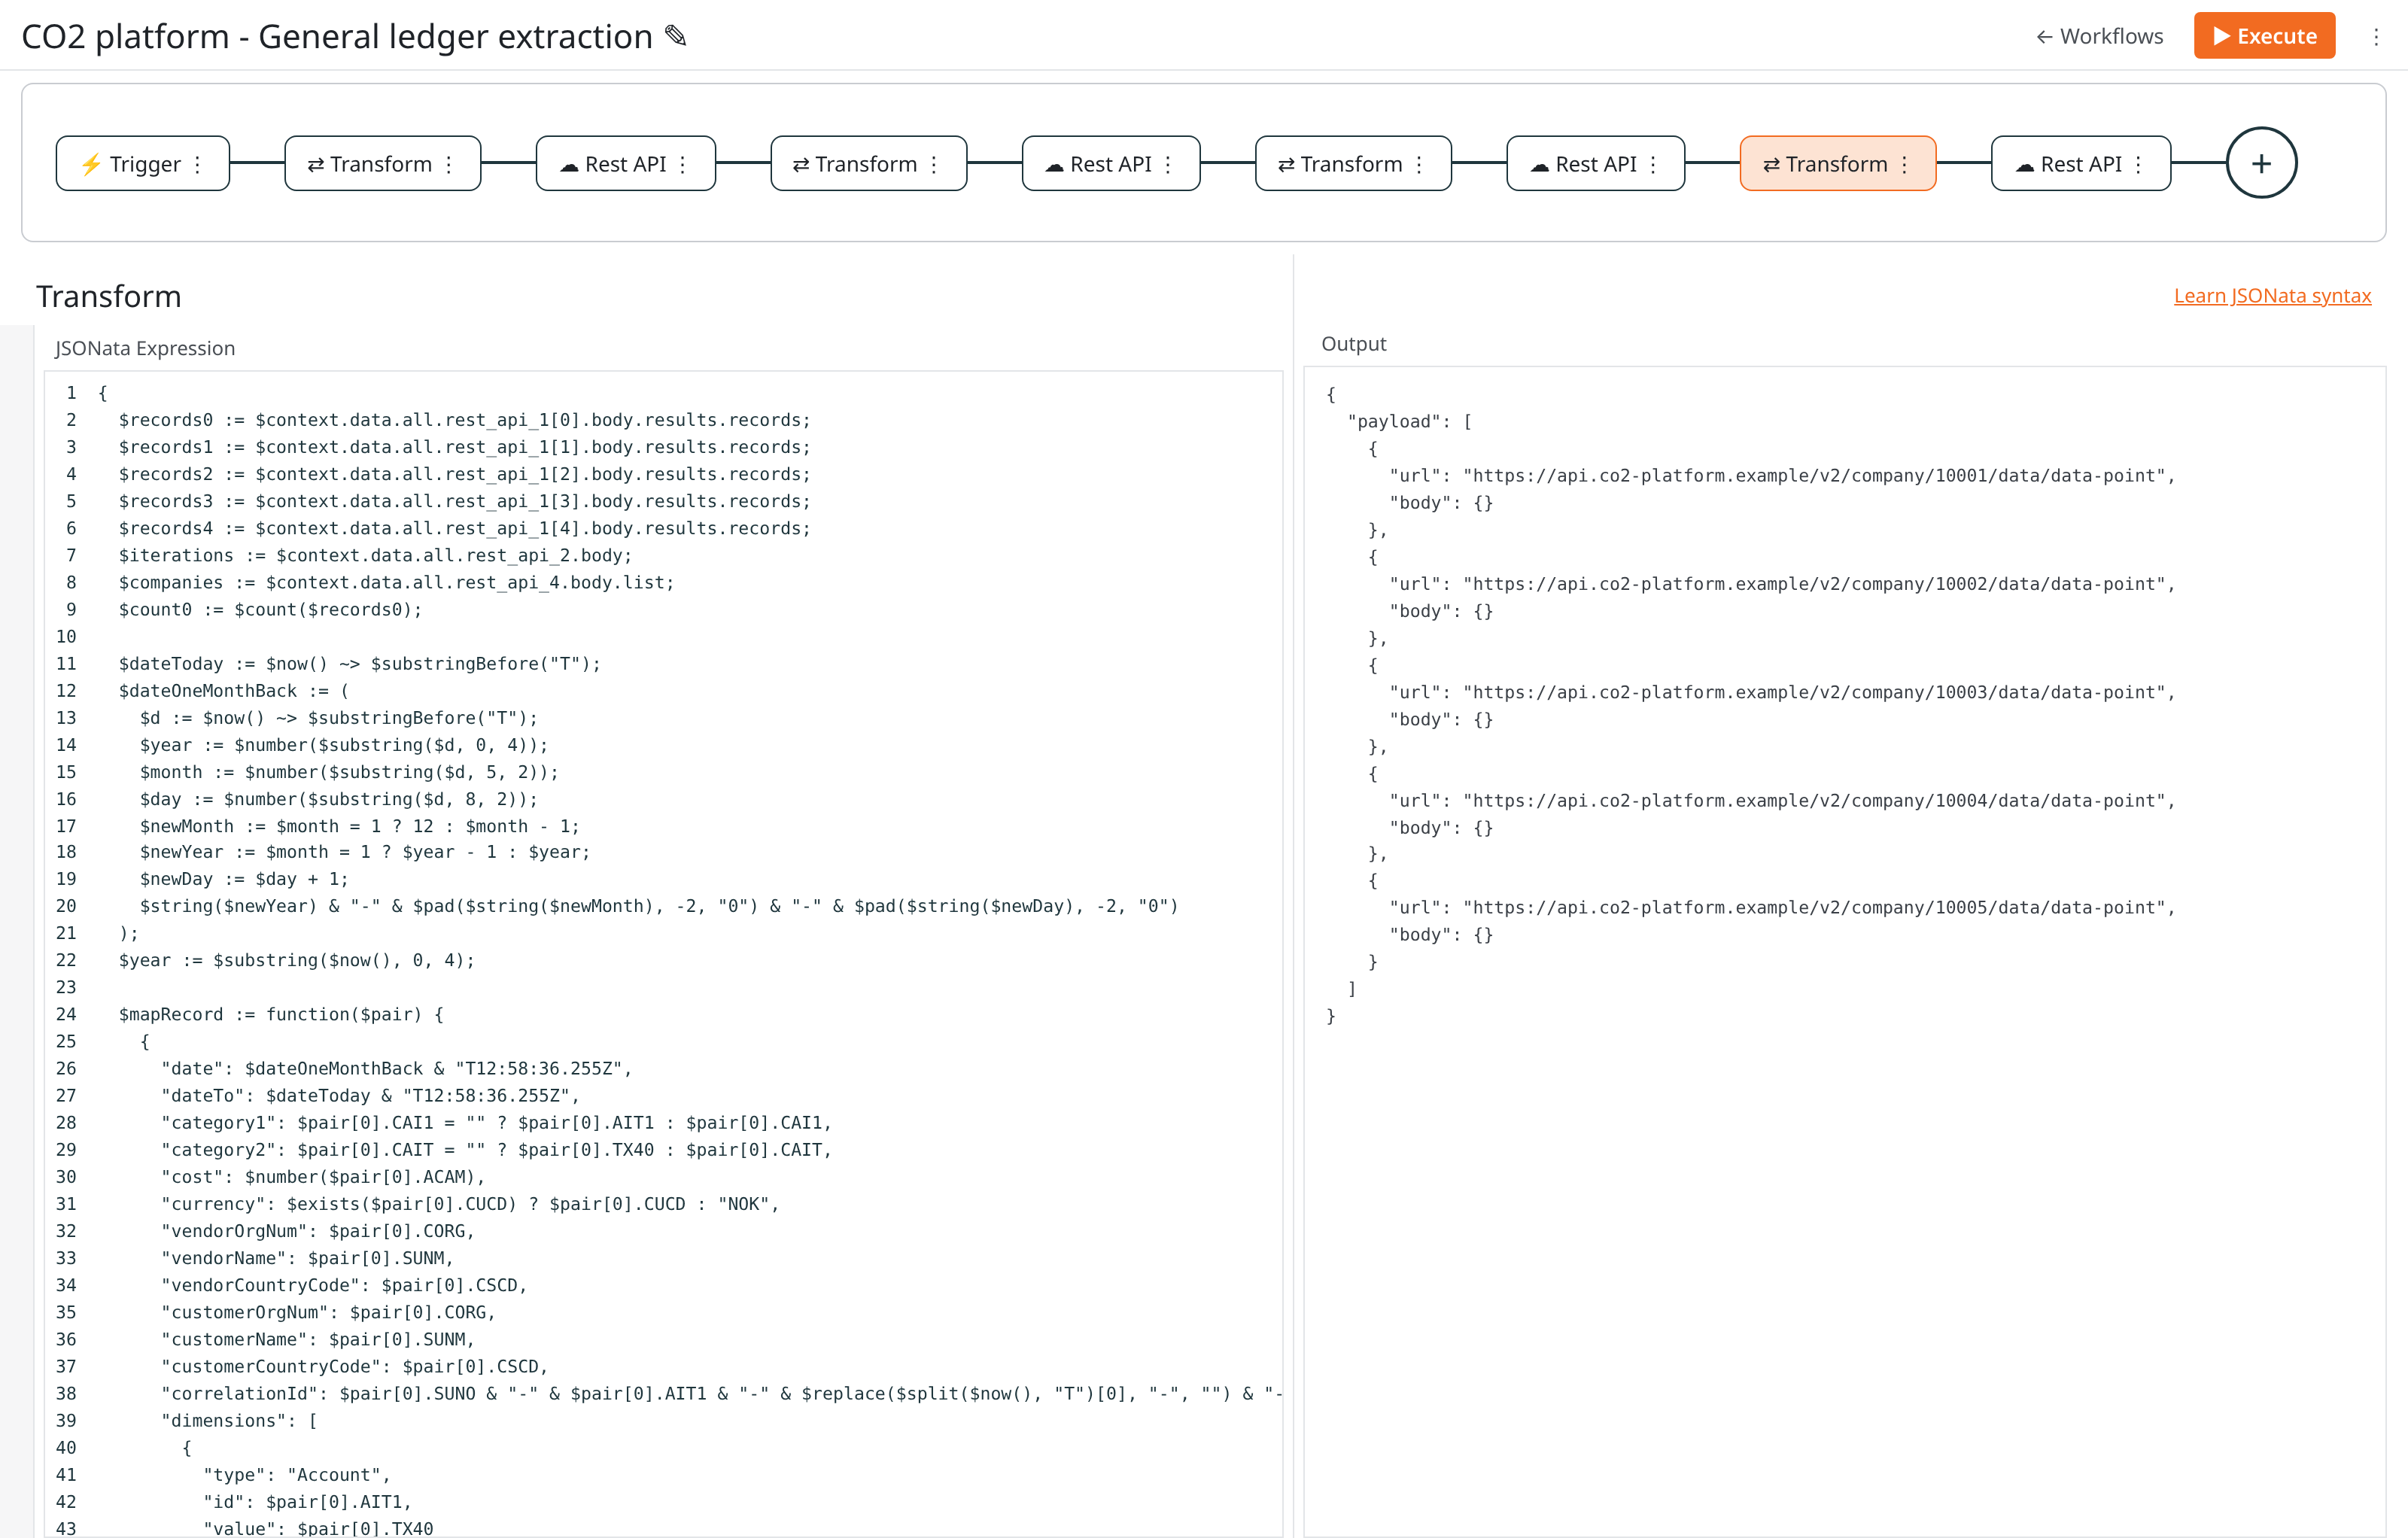Open the first Rest API node's three-dot menu

683,164
